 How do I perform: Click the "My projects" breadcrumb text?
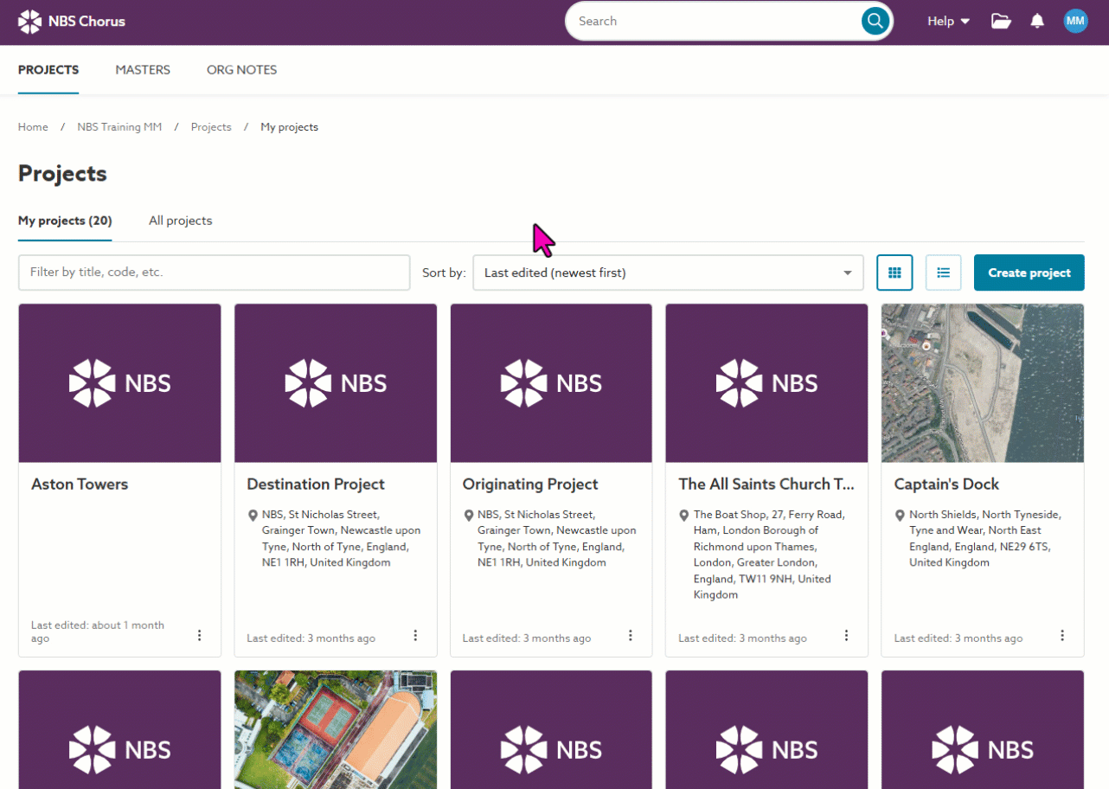[290, 127]
